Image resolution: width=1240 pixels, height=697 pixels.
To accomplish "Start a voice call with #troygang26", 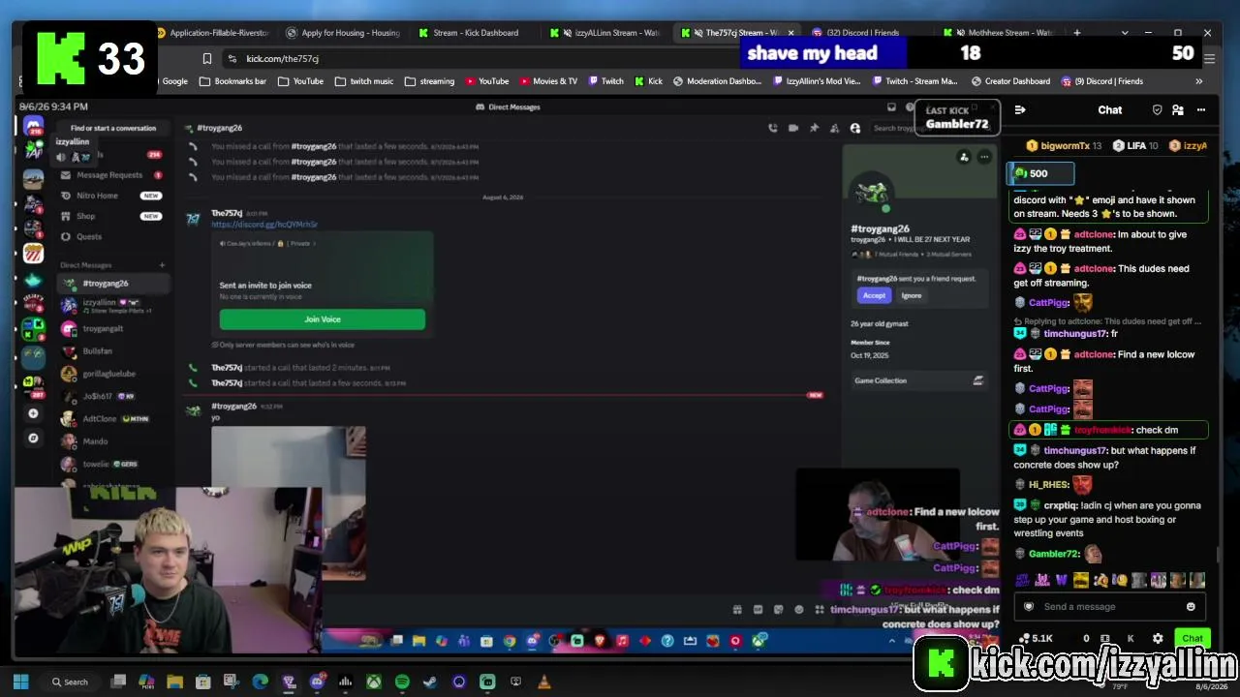I will pos(772,128).
